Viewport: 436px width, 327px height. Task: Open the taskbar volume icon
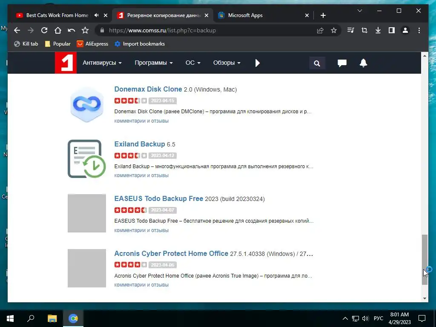(x=365, y=318)
